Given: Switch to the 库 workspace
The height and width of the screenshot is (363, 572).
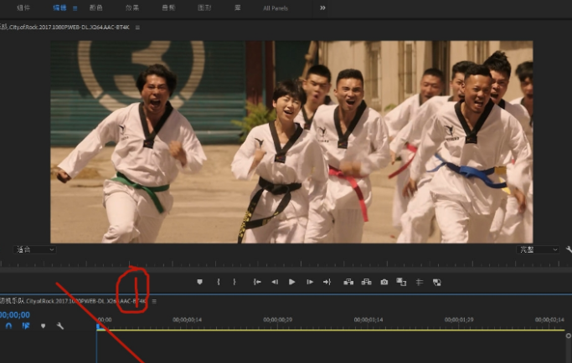Looking at the screenshot, I should (238, 8).
